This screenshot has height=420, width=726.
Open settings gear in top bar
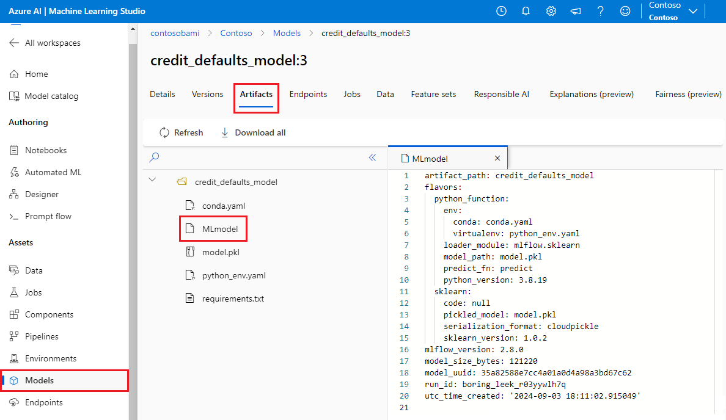(551, 11)
